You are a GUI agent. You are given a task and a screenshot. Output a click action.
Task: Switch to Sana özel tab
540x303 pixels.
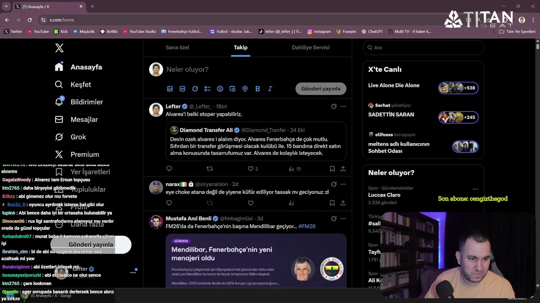coord(177,48)
